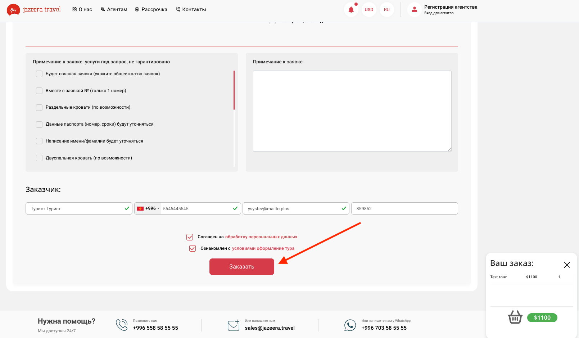Click the agent login user icon
Image resolution: width=579 pixels, height=338 pixels.
coord(414,10)
